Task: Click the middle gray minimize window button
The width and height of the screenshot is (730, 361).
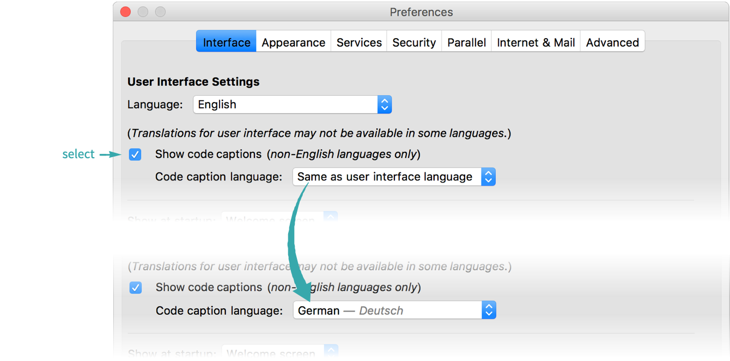Action: click(143, 12)
